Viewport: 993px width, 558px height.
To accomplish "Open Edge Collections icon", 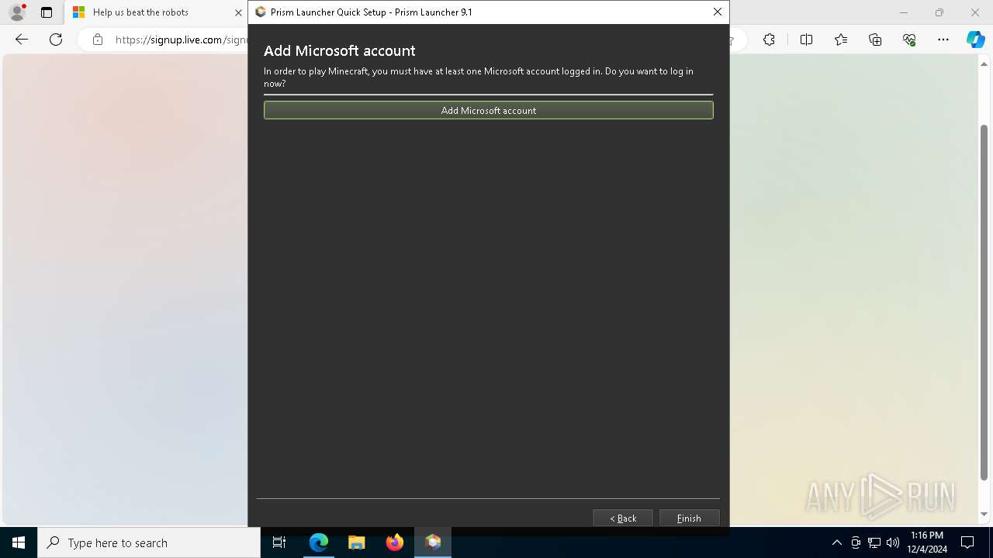I will pyautogui.click(x=875, y=40).
